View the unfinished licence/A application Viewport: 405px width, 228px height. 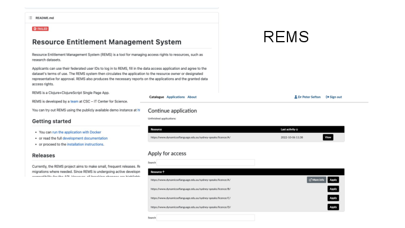(328, 137)
